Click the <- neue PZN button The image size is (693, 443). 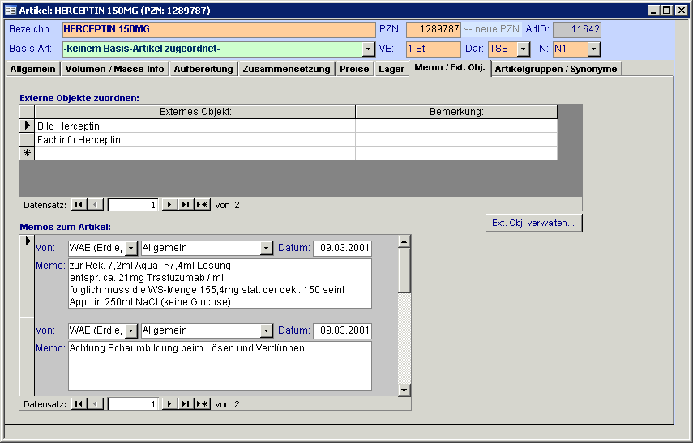click(x=492, y=29)
